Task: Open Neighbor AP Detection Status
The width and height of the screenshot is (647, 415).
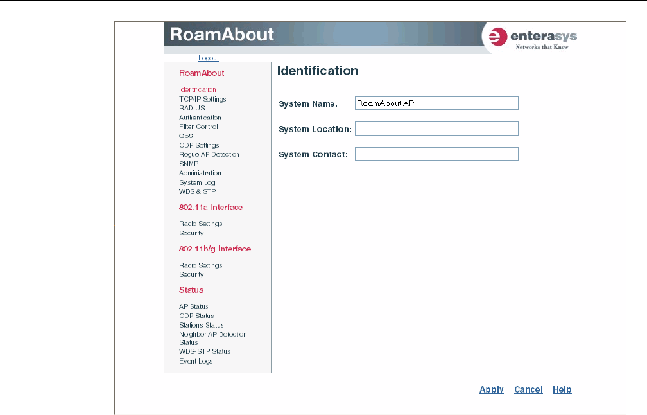Action: (x=213, y=339)
